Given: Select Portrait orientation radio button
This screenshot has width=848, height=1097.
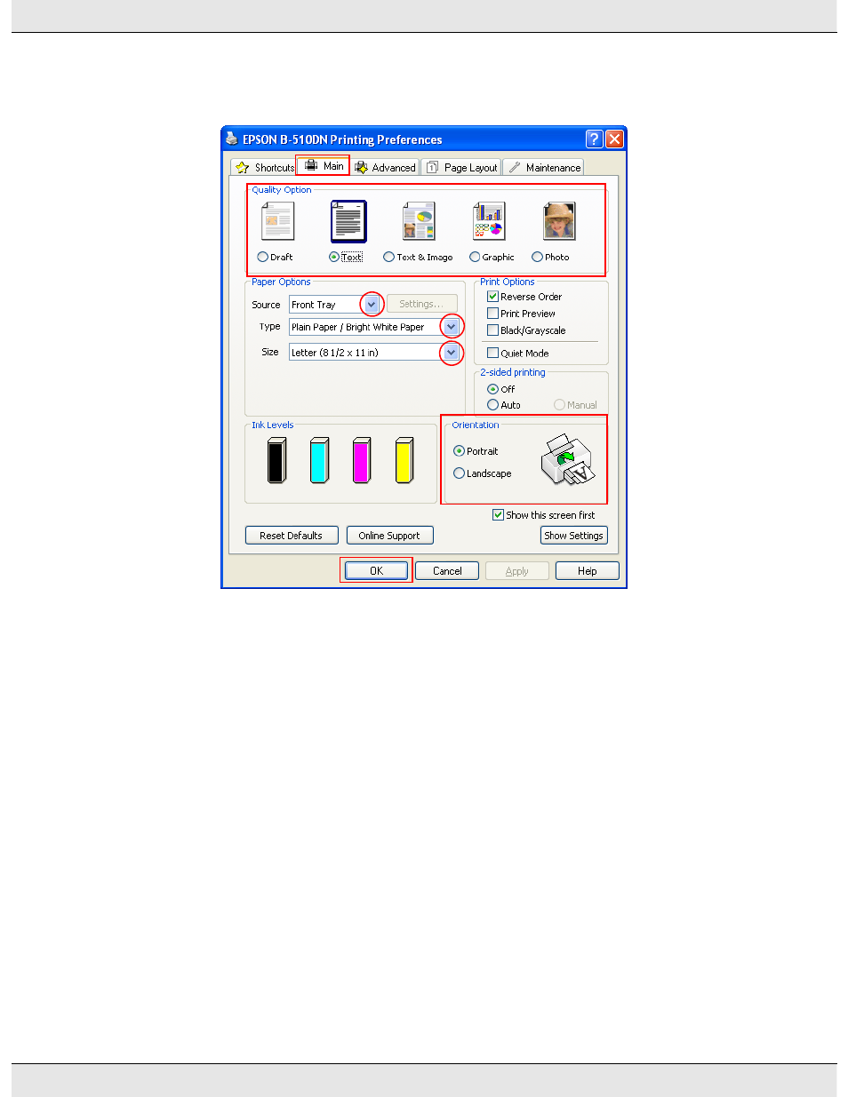Looking at the screenshot, I should tap(459, 451).
